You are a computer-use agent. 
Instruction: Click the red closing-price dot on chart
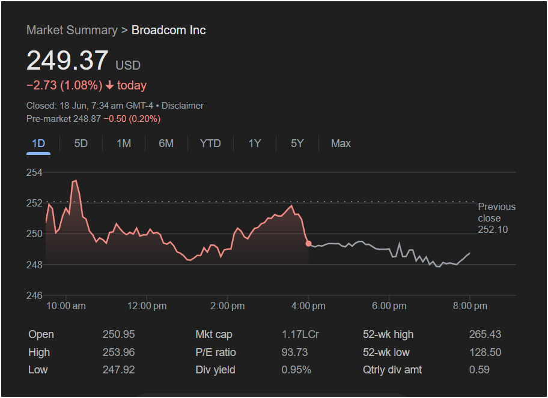[x=308, y=243]
